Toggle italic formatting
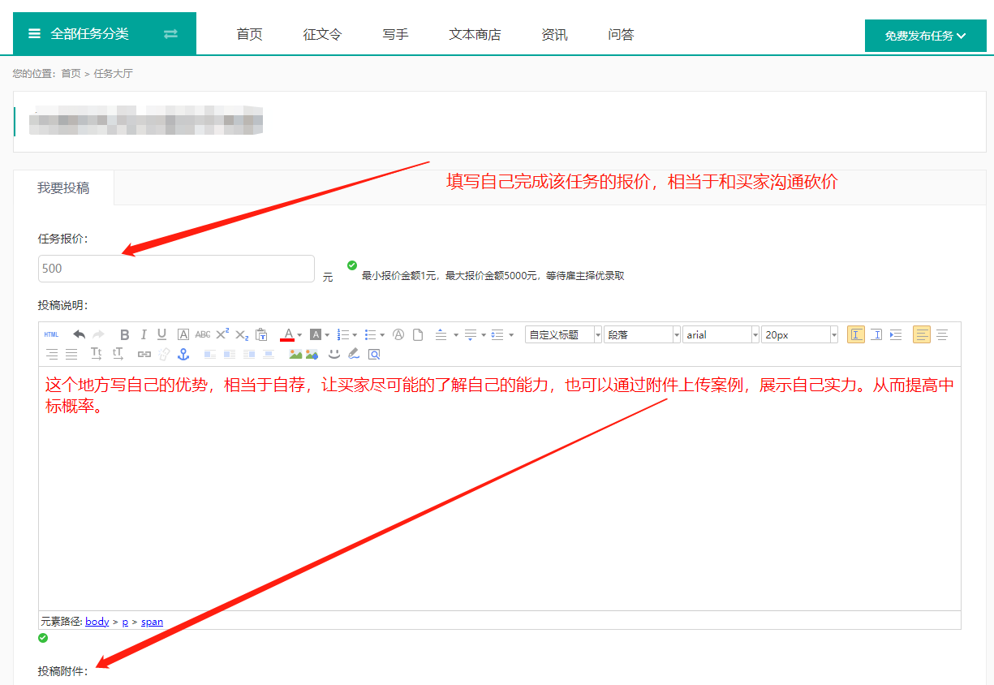Viewport: 994px width, 685px height. coord(144,334)
